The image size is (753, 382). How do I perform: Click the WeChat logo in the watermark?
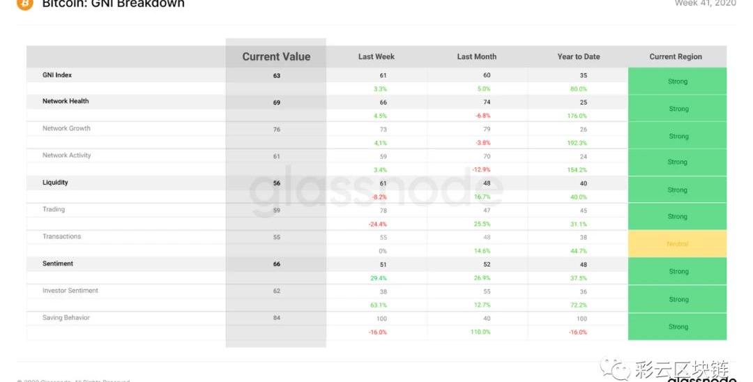point(615,369)
